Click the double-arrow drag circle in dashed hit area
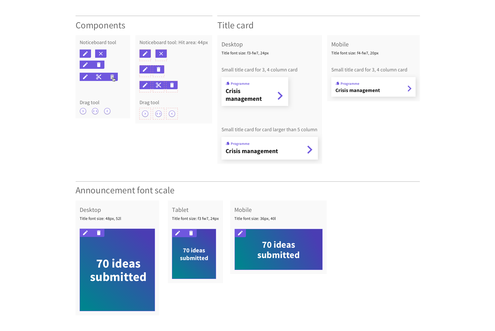495x331 pixels. (x=159, y=114)
